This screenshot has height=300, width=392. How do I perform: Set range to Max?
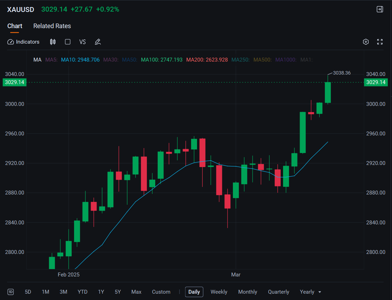[x=136, y=292]
